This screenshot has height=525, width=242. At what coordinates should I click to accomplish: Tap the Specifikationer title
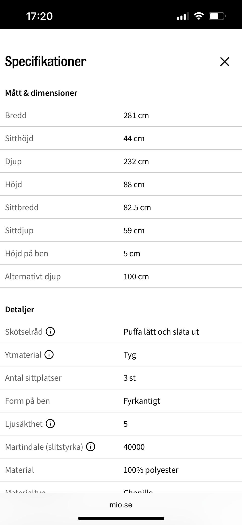[46, 61]
